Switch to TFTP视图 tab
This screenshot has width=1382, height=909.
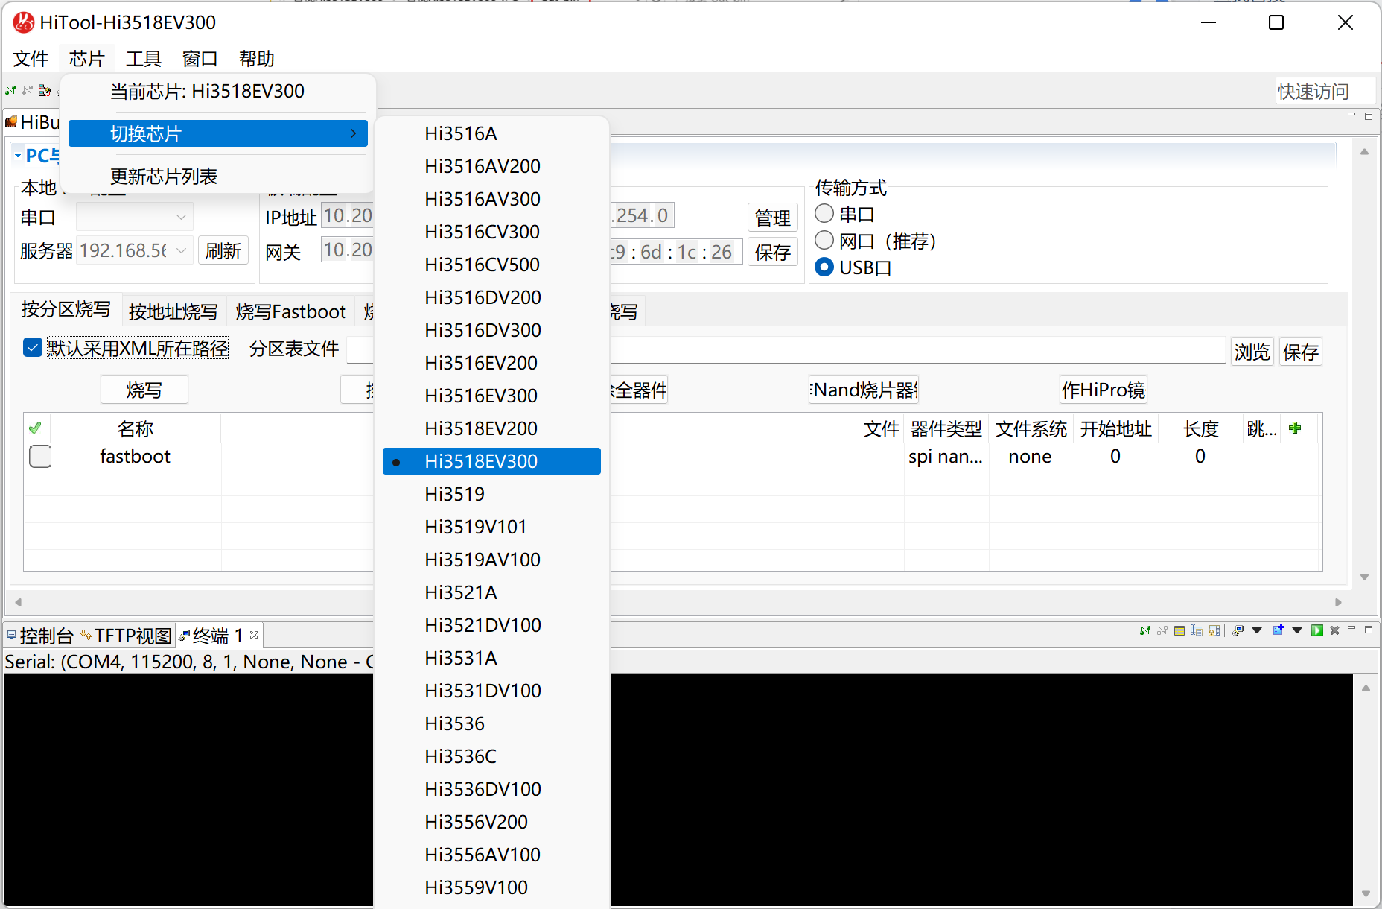click(x=127, y=636)
